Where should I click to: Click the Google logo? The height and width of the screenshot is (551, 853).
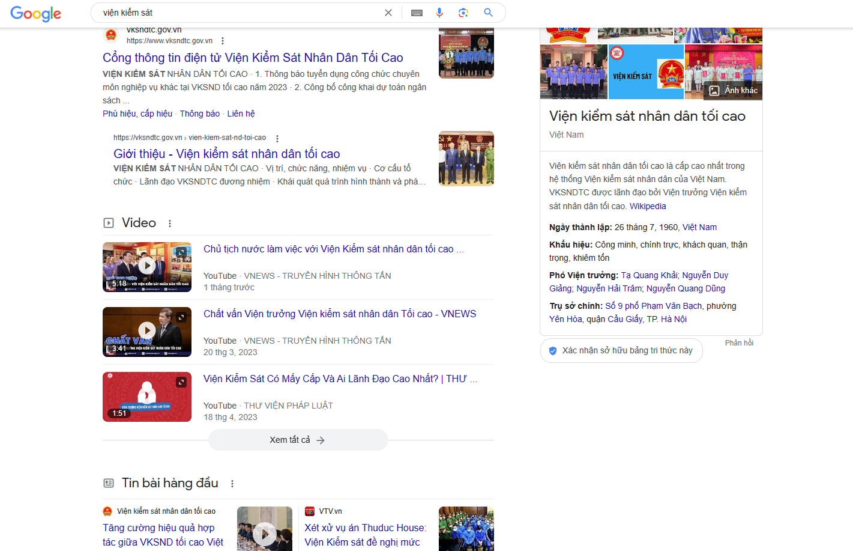click(x=35, y=14)
